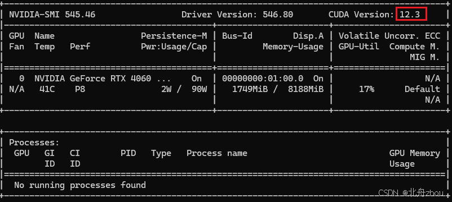
Task: Click the Persistence-M column header
Action: (x=174, y=36)
